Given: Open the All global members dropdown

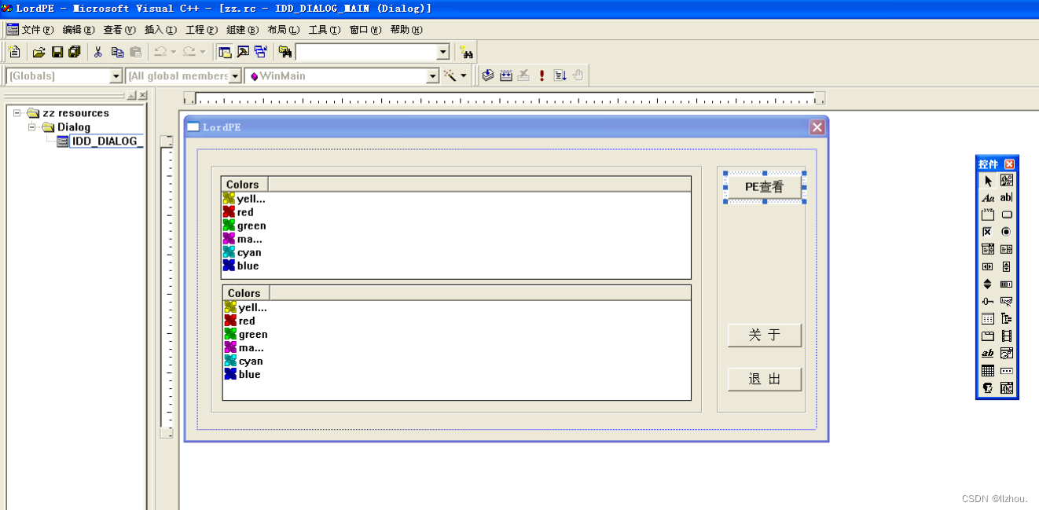Looking at the screenshot, I should (235, 75).
